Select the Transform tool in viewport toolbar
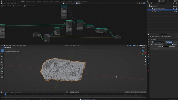This screenshot has height=100, width=178. tap(2, 65)
